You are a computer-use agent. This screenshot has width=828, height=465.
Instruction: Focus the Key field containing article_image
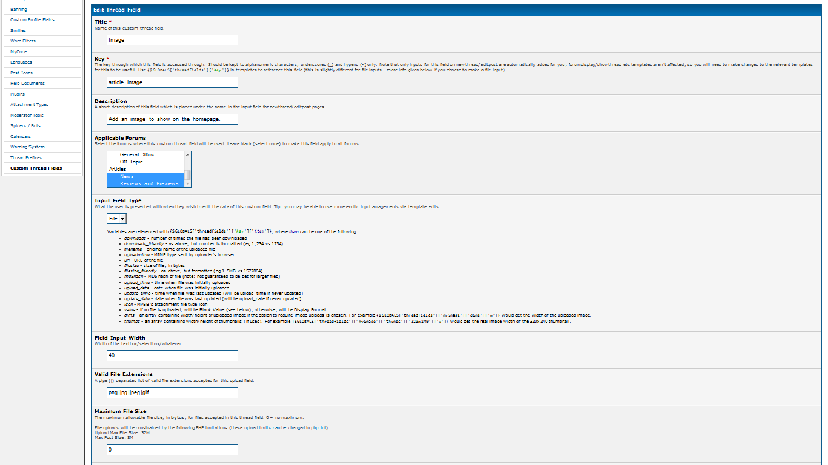(173, 82)
